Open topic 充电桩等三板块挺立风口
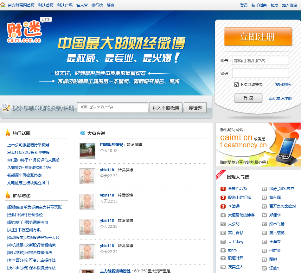The width and height of the screenshot is (301, 273). (28, 183)
